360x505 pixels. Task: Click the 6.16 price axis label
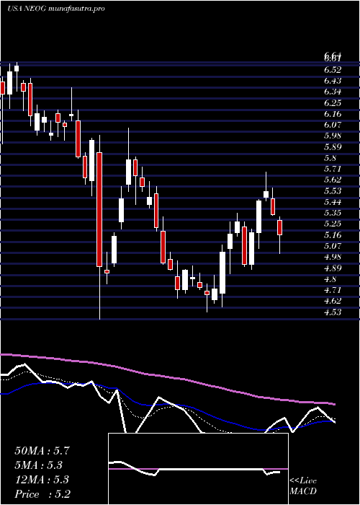(x=333, y=114)
